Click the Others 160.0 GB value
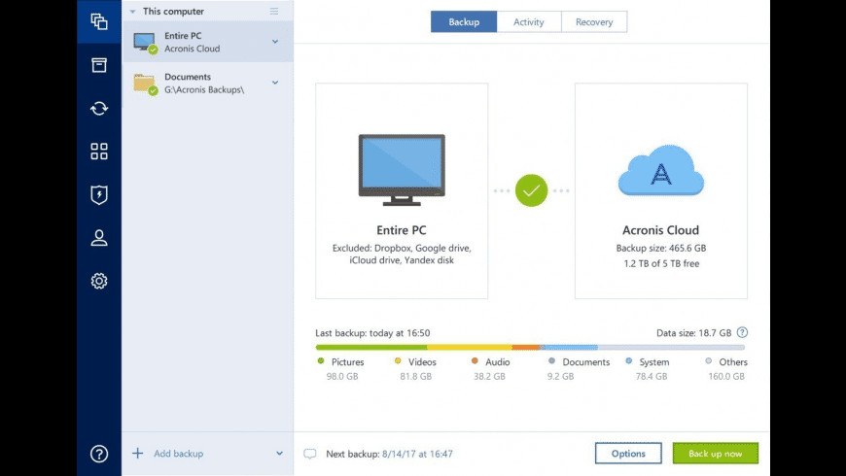The image size is (846, 476). pos(726,376)
